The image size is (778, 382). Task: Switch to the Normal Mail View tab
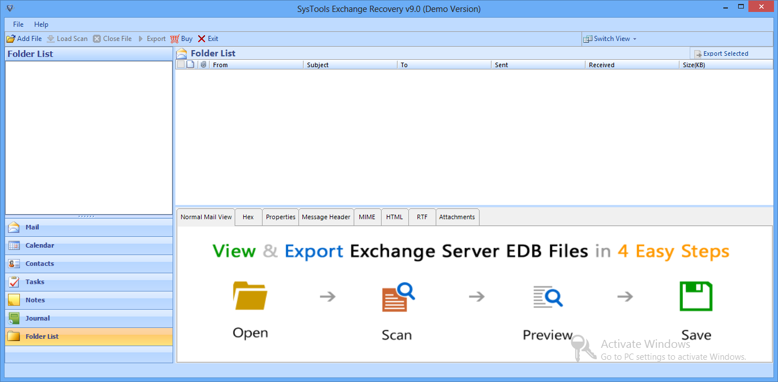click(x=206, y=217)
